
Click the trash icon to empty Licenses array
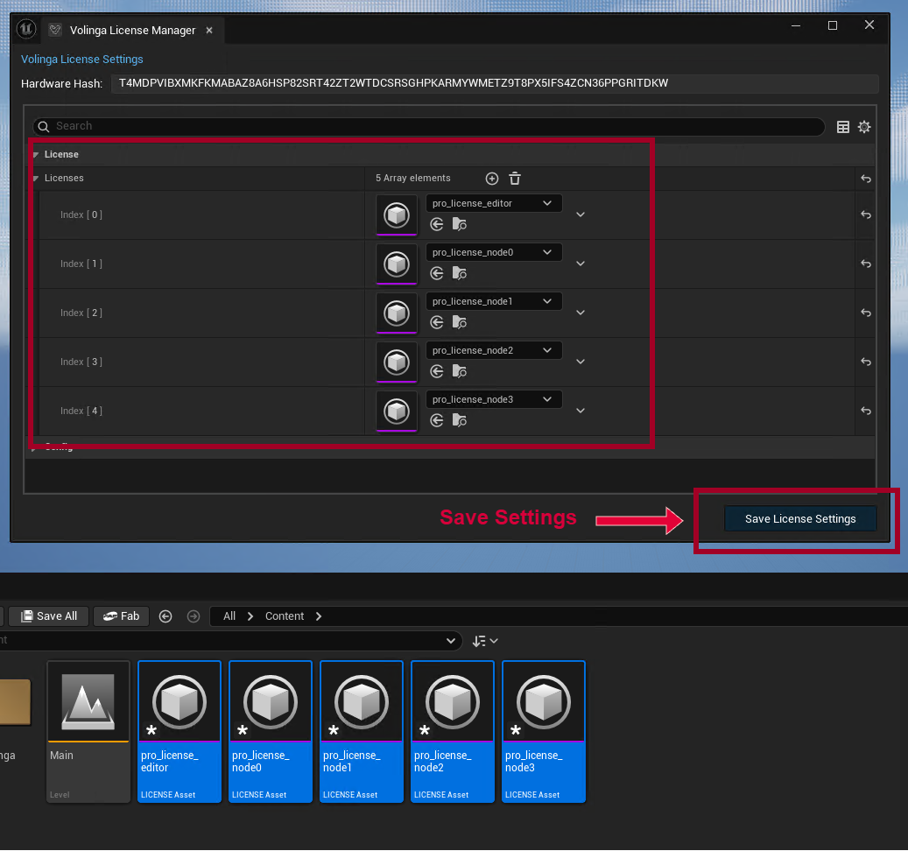click(515, 179)
